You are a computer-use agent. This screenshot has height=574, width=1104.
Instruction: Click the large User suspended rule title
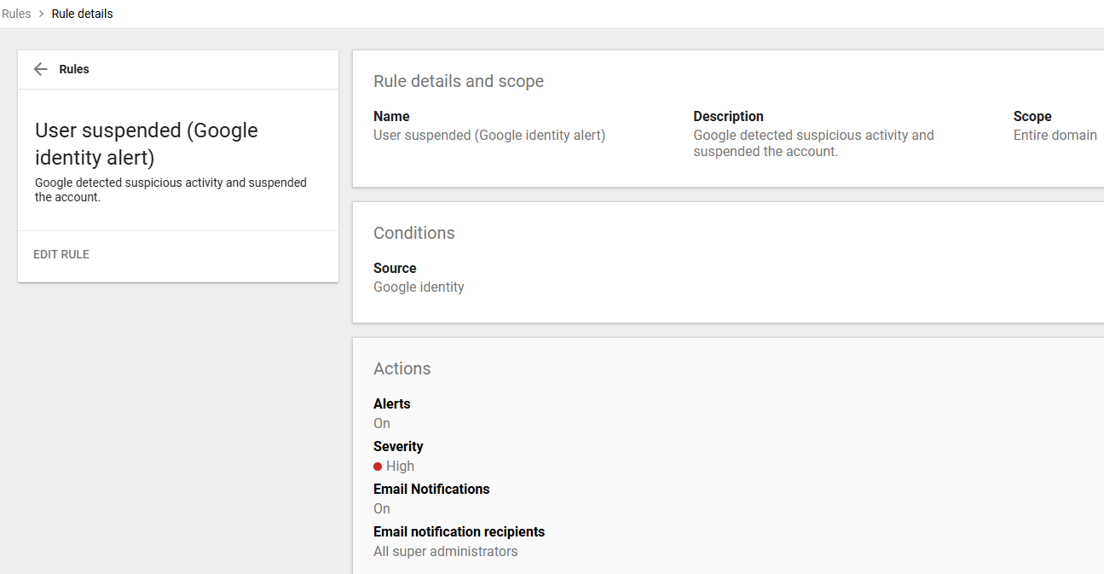pyautogui.click(x=146, y=143)
